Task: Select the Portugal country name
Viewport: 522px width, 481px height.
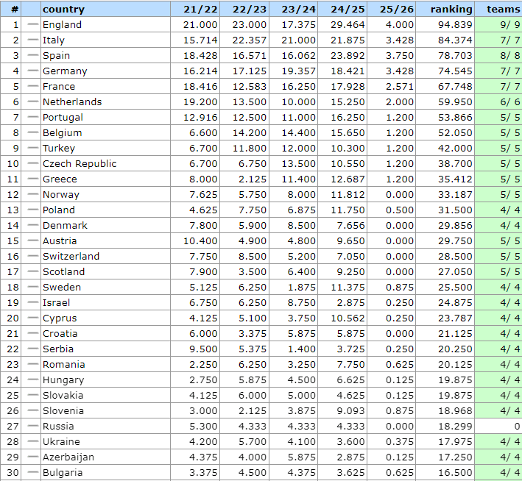Action: [63, 118]
